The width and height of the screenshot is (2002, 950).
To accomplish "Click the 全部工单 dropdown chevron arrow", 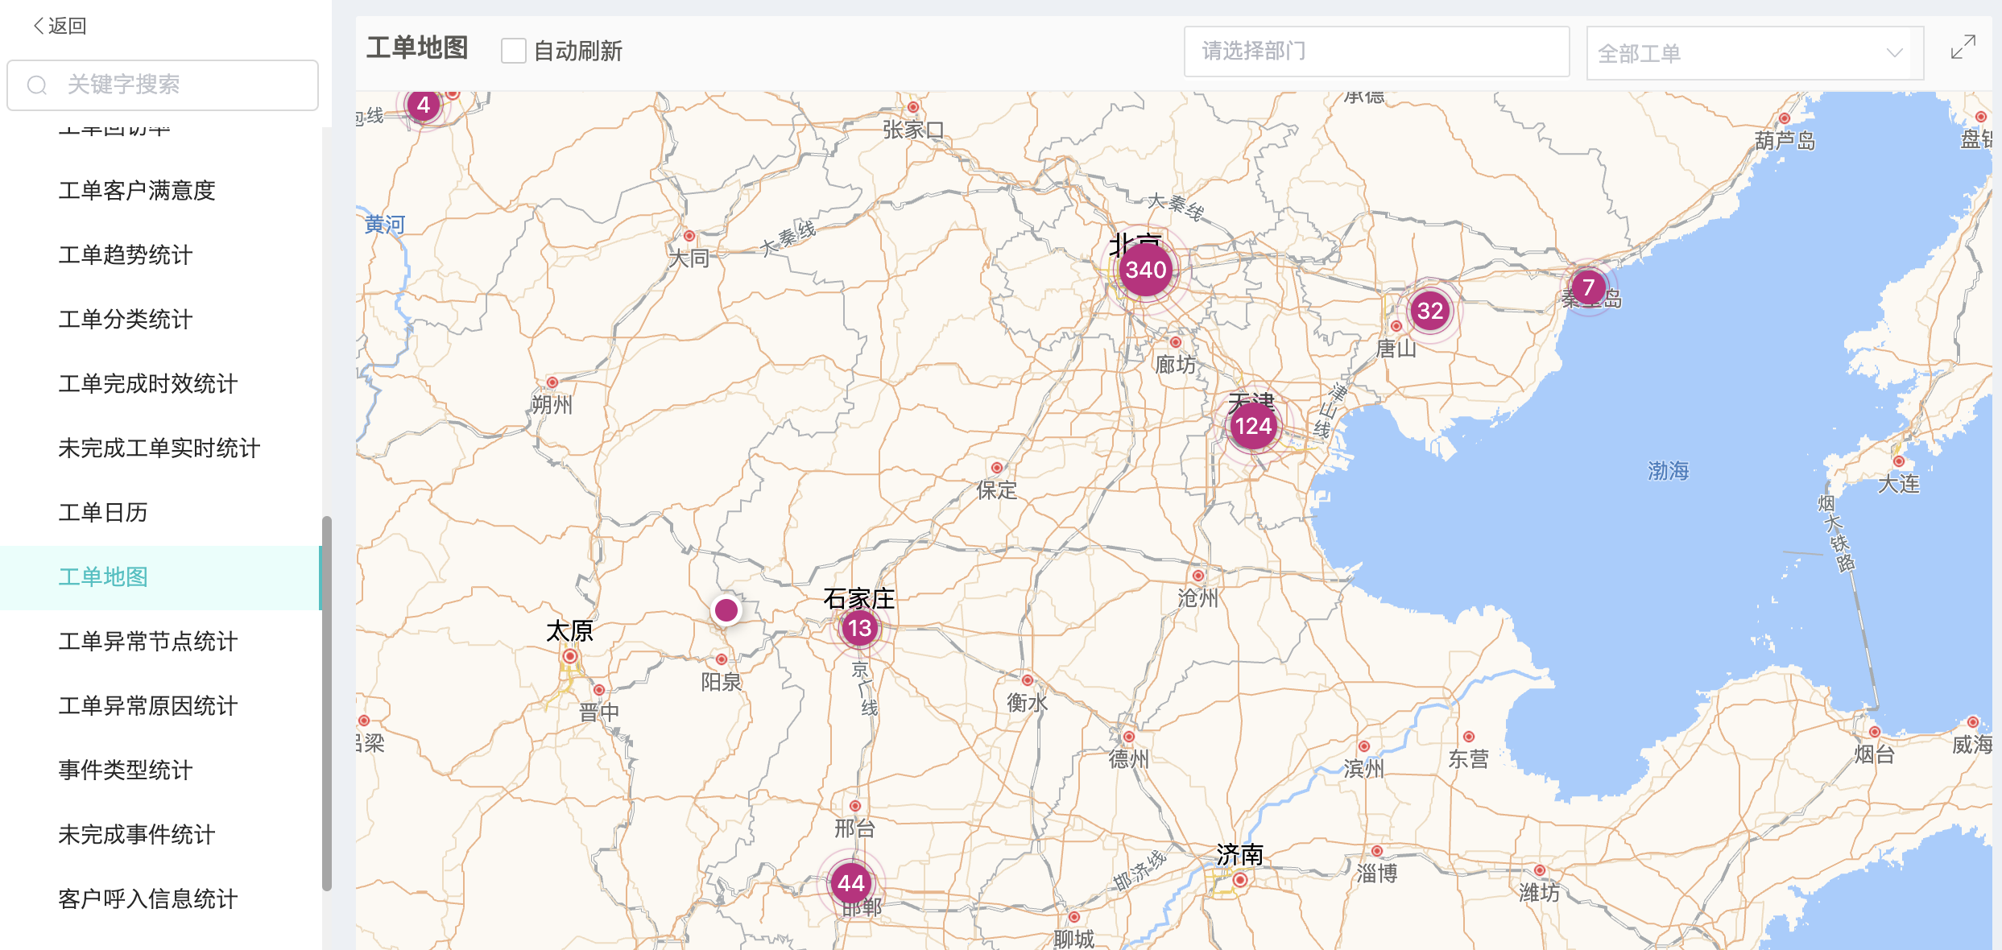I will point(1894,53).
